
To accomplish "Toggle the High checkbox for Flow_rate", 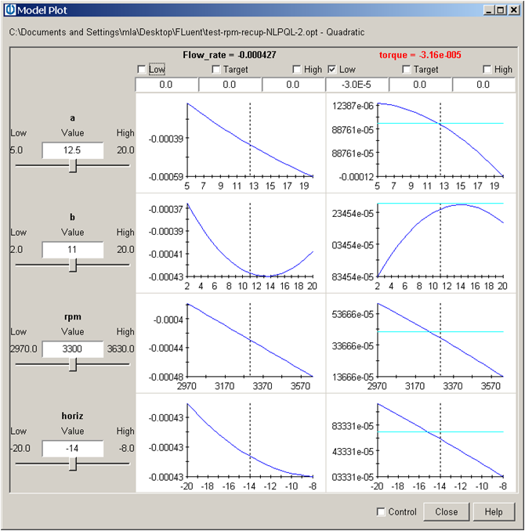I will pos(297,70).
